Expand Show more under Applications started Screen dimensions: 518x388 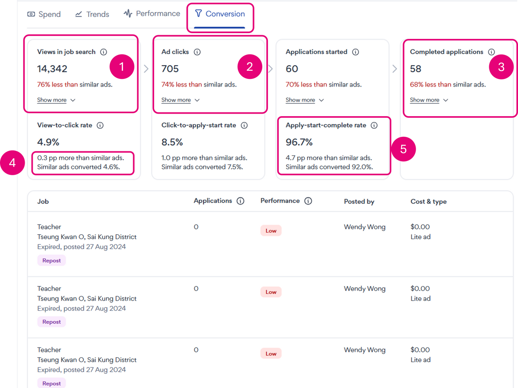304,100
